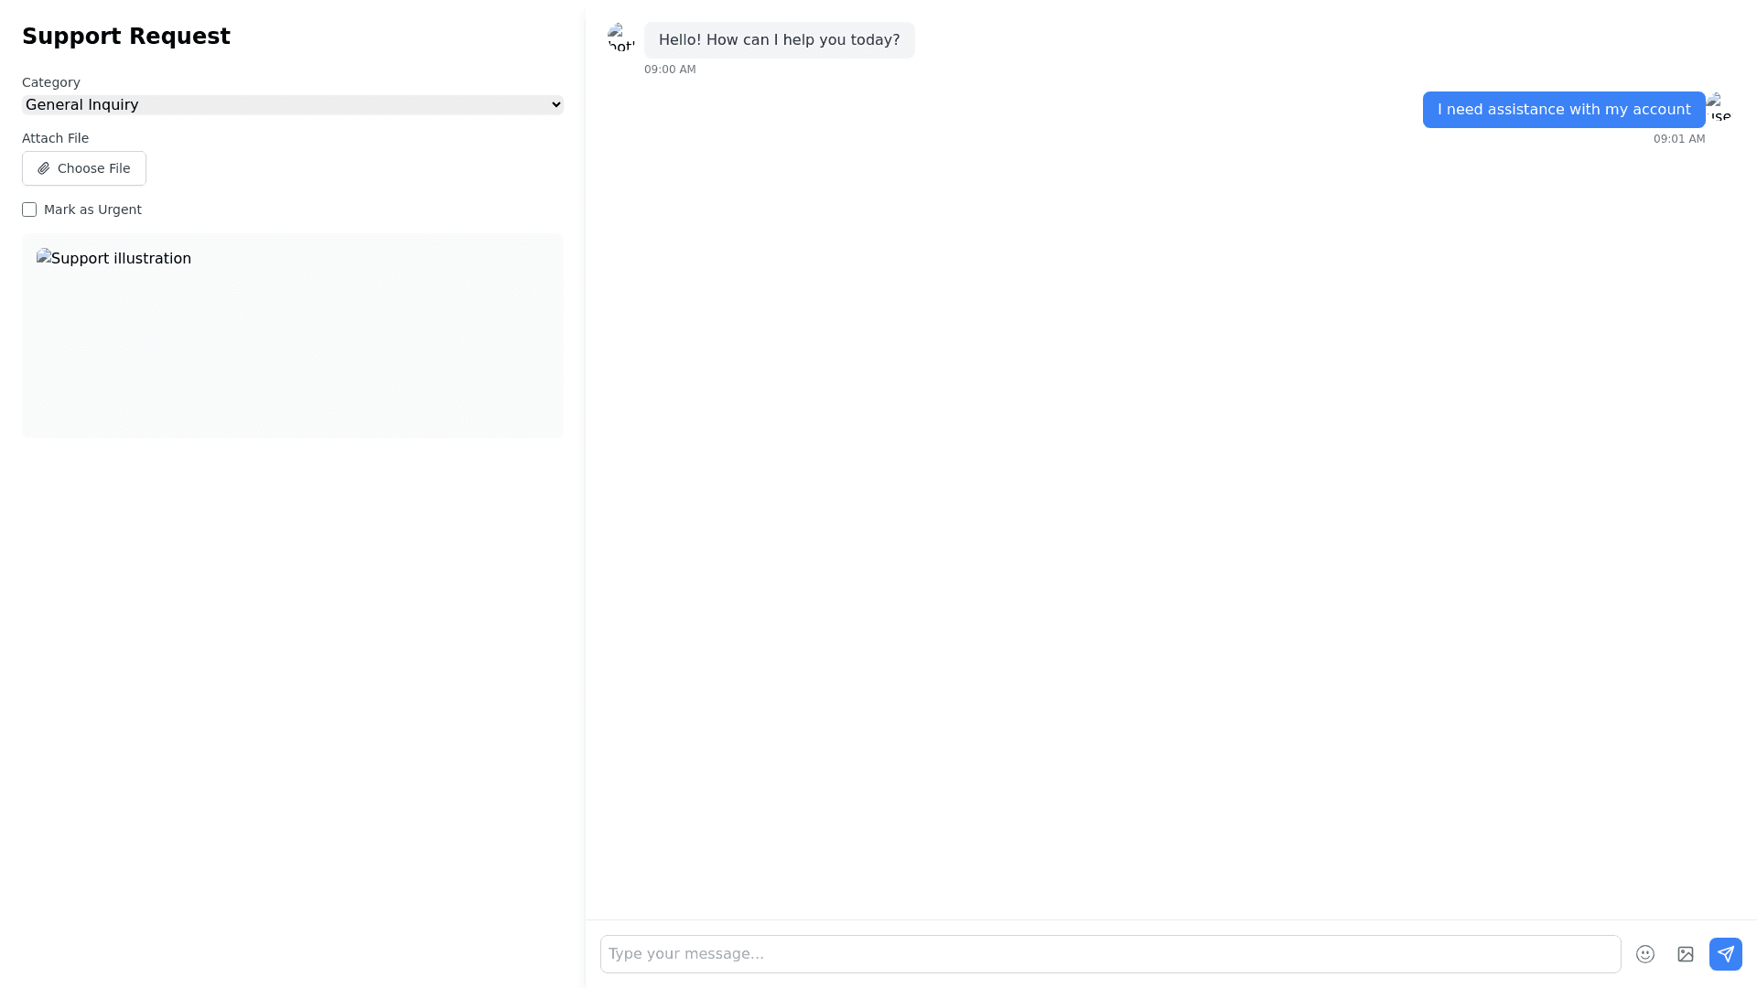Focus the Type your message input
1757x988 pixels.
coord(1109,954)
